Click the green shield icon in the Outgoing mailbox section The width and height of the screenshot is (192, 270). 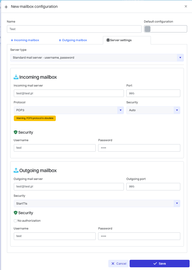coord(16,213)
